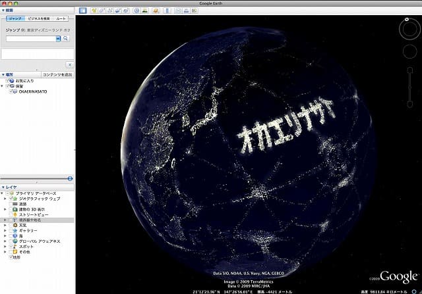Toggle the terrain (地形) checkbox
422x294 pixels.
tap(11, 257)
